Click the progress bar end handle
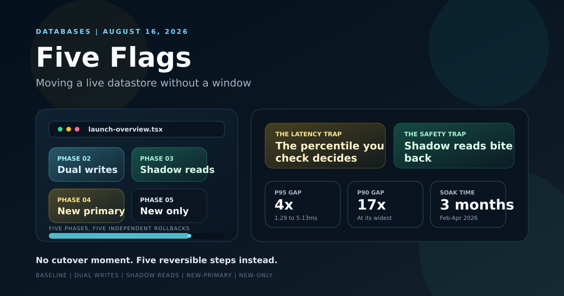 tap(189, 236)
